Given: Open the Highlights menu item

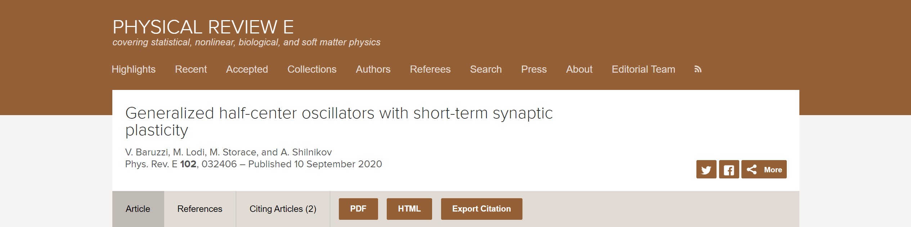Looking at the screenshot, I should [134, 69].
